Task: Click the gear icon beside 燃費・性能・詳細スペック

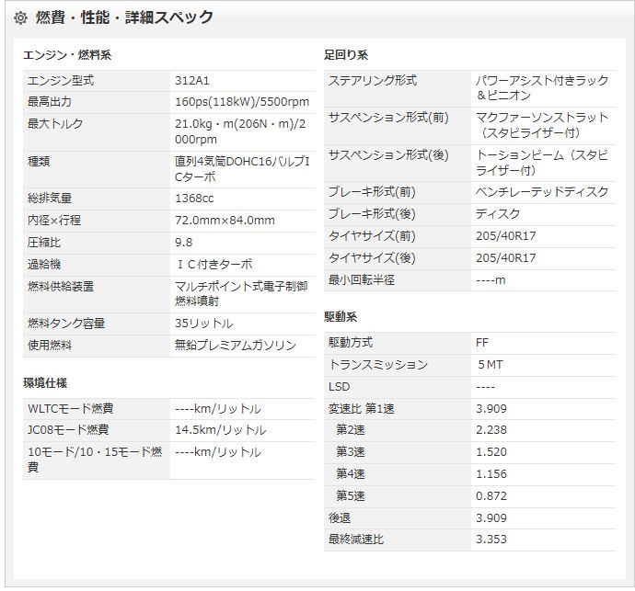Action: click(x=20, y=18)
